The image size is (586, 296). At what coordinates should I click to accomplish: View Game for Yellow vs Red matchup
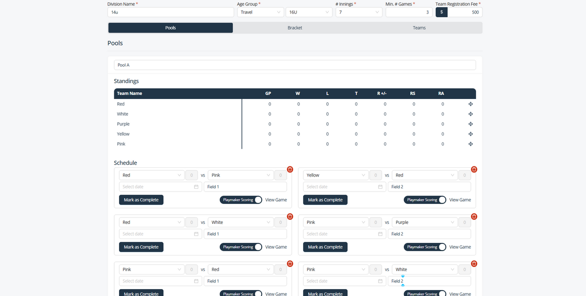[x=460, y=200]
